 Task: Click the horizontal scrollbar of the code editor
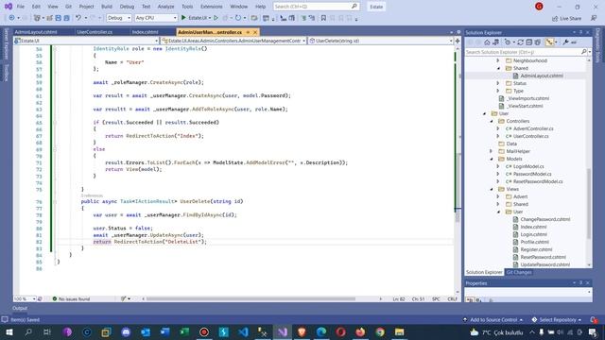tap(251, 298)
